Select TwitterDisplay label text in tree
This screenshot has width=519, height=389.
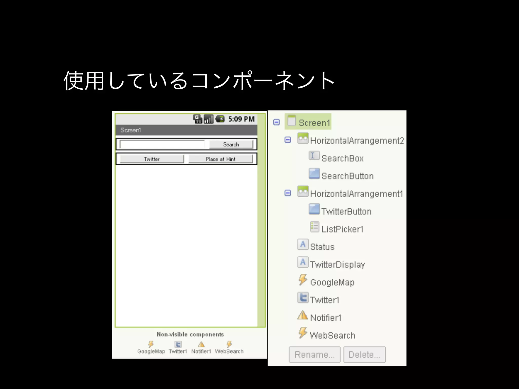pos(338,265)
